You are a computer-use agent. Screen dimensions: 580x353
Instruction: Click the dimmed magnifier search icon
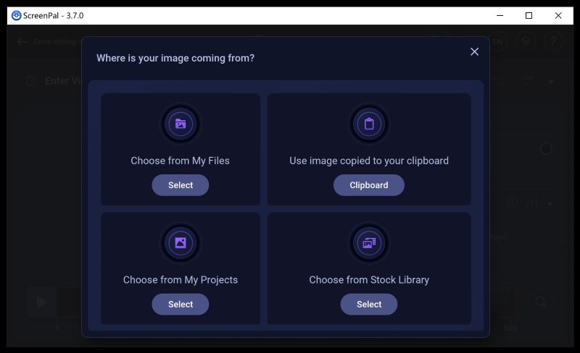click(541, 302)
